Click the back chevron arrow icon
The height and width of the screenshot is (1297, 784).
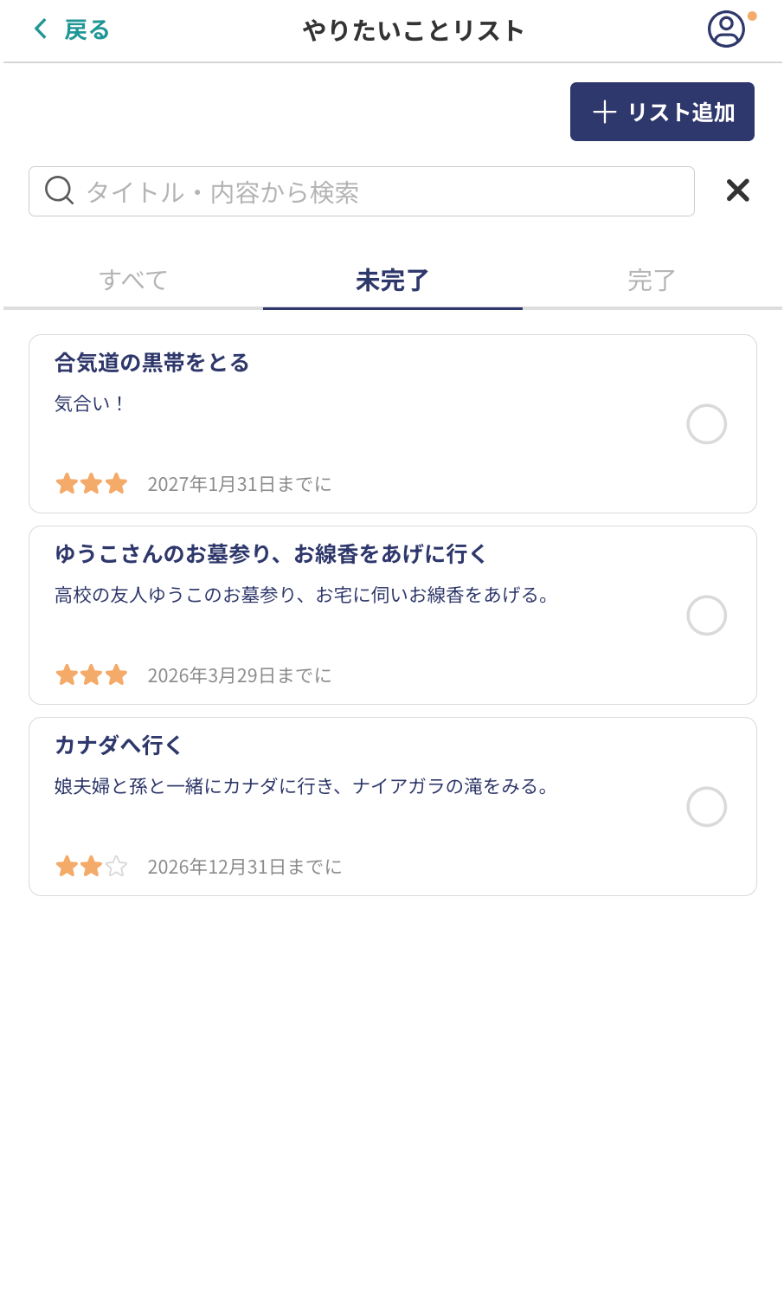click(40, 29)
